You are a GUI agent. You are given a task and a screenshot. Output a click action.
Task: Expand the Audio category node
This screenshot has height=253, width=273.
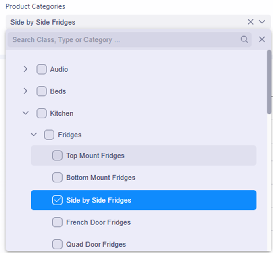pos(25,69)
